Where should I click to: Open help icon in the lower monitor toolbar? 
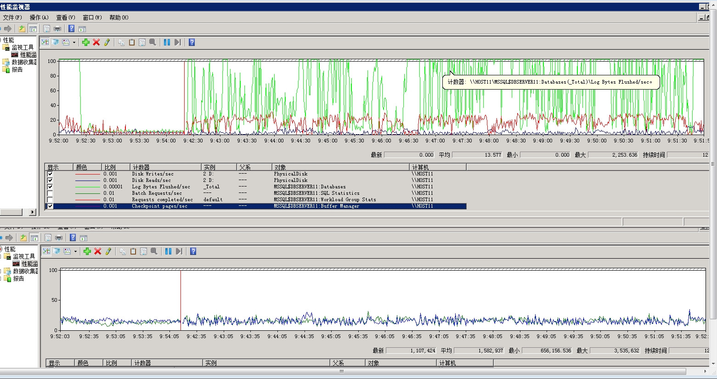(193, 251)
